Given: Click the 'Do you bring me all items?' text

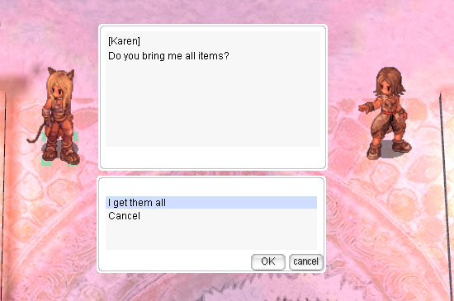Looking at the screenshot, I should click(x=168, y=56).
